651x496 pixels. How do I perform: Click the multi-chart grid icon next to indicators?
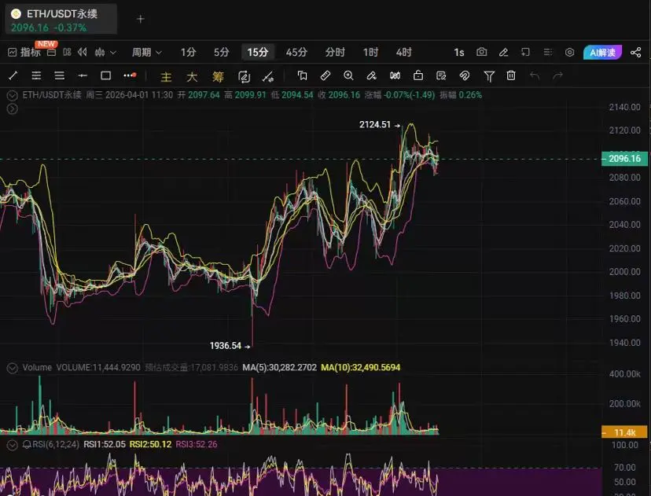click(67, 52)
